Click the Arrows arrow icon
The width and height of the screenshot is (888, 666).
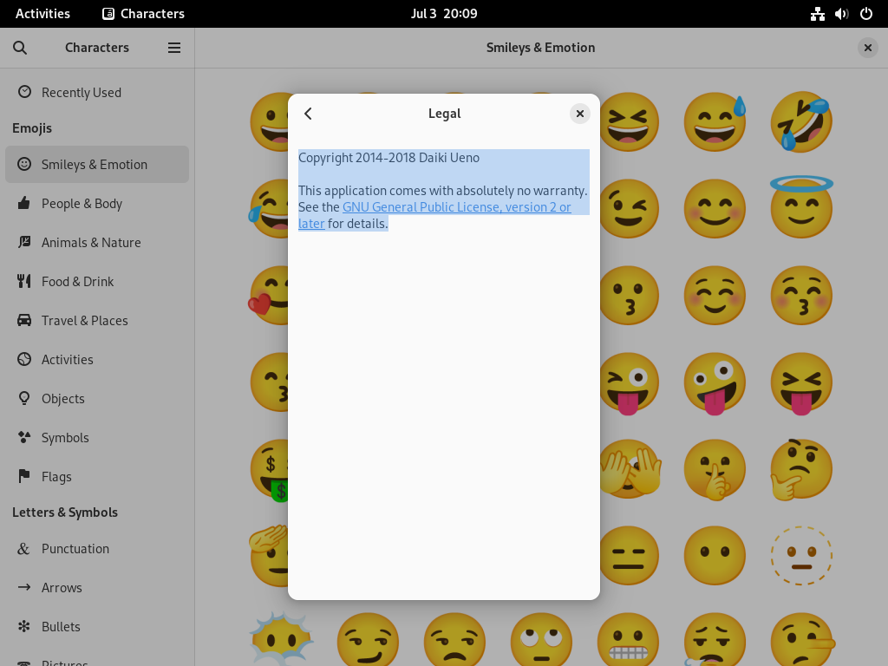pyautogui.click(x=23, y=587)
